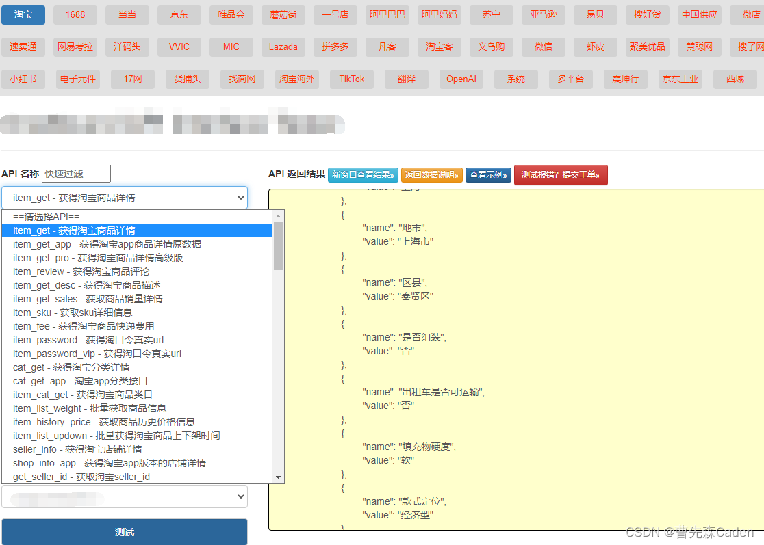
Task: Open the 中国供应 platform tab
Action: tap(699, 14)
